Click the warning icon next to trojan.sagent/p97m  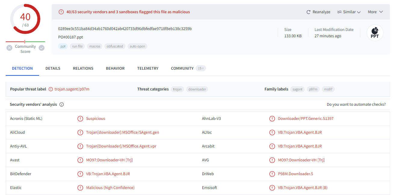tap(51, 89)
